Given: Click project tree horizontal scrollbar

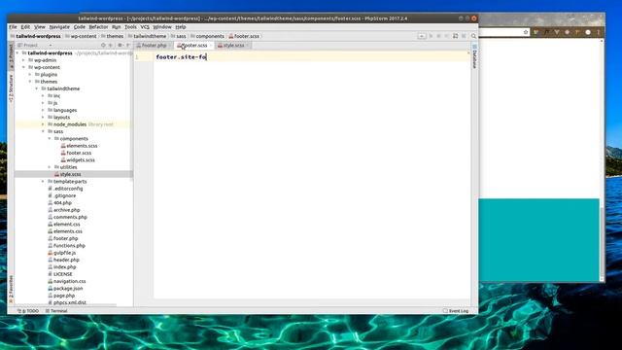Looking at the screenshot, I should (x=65, y=305).
